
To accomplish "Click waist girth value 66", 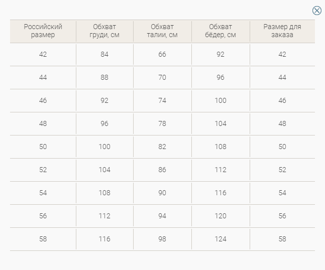I will pos(162,55).
